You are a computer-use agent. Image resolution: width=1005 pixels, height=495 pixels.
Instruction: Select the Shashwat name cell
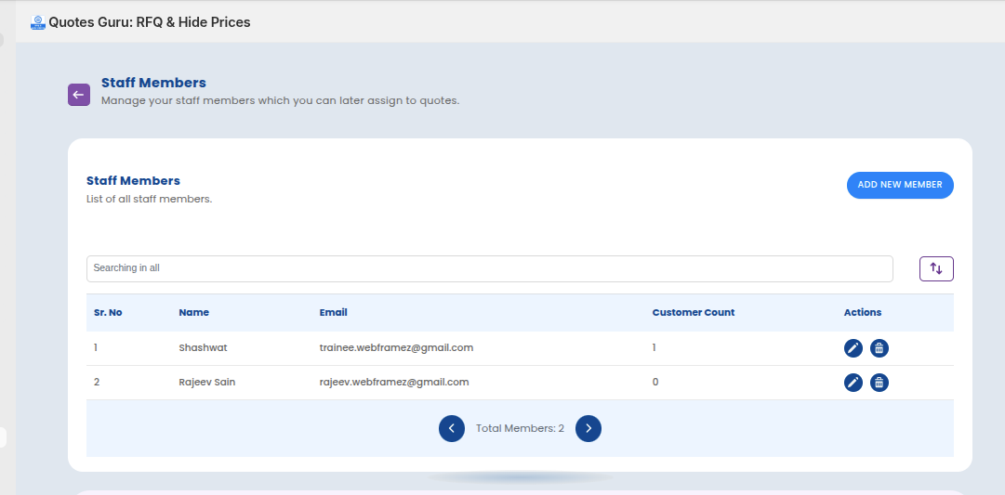click(x=203, y=348)
